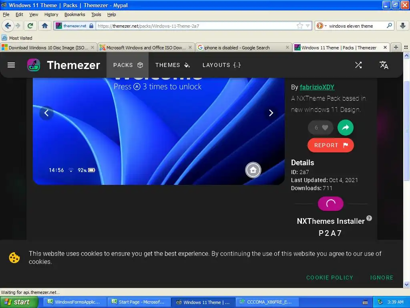Go to the LAYOUTS section
Viewport: 410px width, 308px height.
coord(221,65)
